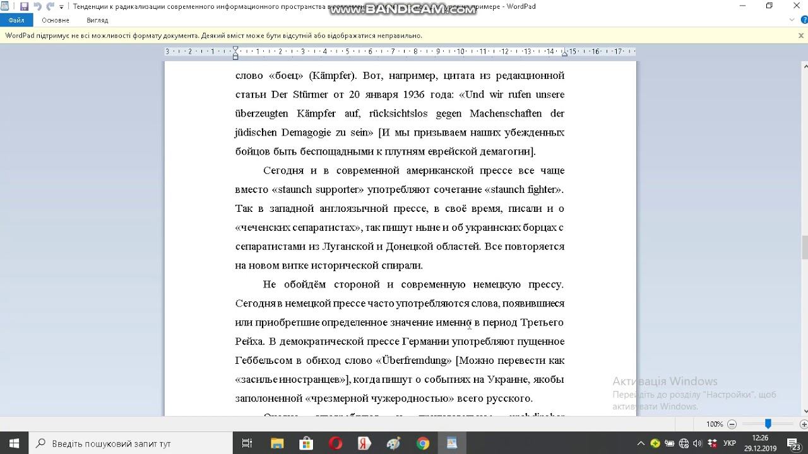
Task: Click the first-line indent marker on the ruler
Action: pyautogui.click(x=235, y=49)
